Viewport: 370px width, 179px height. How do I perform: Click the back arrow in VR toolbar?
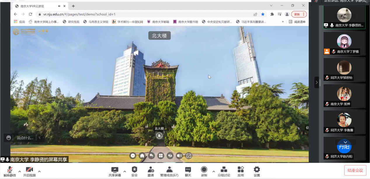pyautogui.click(x=151, y=156)
